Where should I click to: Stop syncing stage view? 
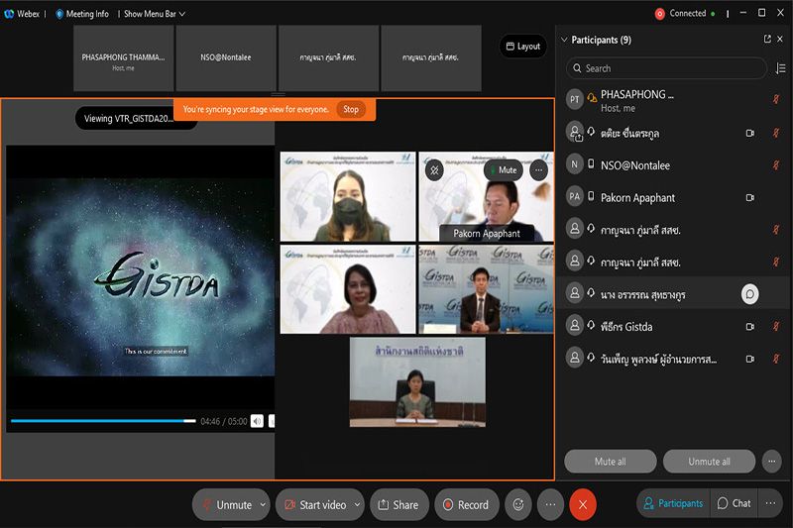[351, 109]
